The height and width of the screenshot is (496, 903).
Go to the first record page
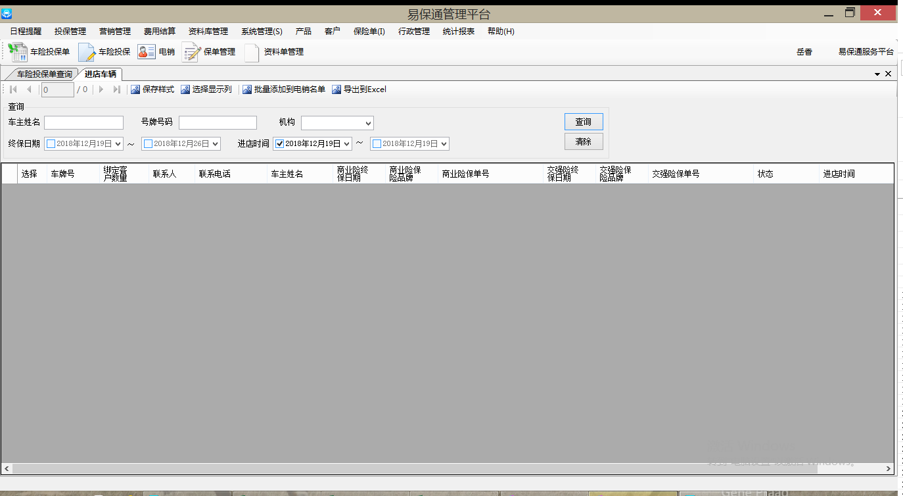tap(13, 89)
